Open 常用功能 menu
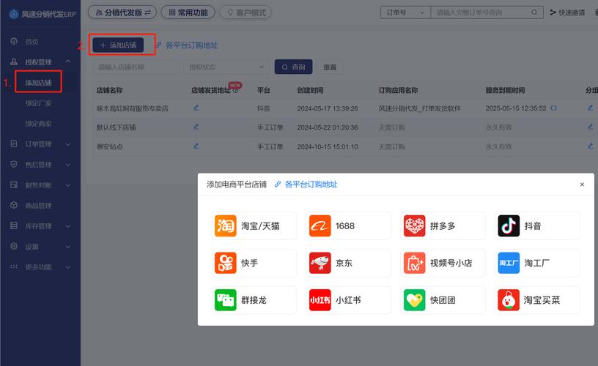 [188, 12]
